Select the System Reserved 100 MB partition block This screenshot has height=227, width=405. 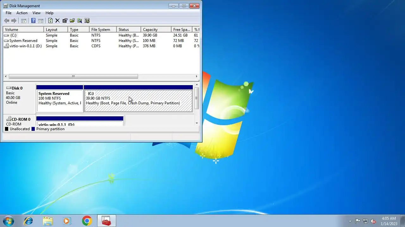(x=60, y=99)
